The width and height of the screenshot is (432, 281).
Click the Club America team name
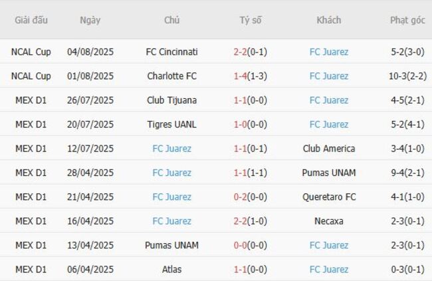pos(328,149)
